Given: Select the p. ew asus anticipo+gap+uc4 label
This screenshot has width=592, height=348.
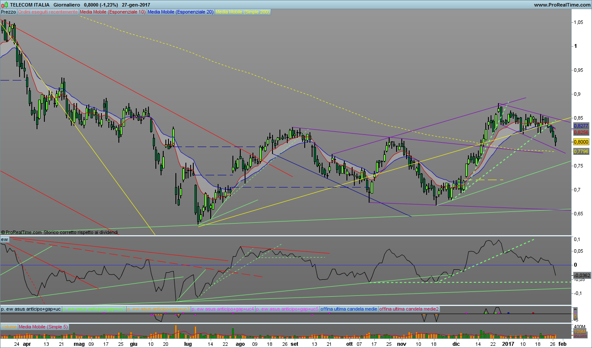Looking at the screenshot, I should point(223,309).
